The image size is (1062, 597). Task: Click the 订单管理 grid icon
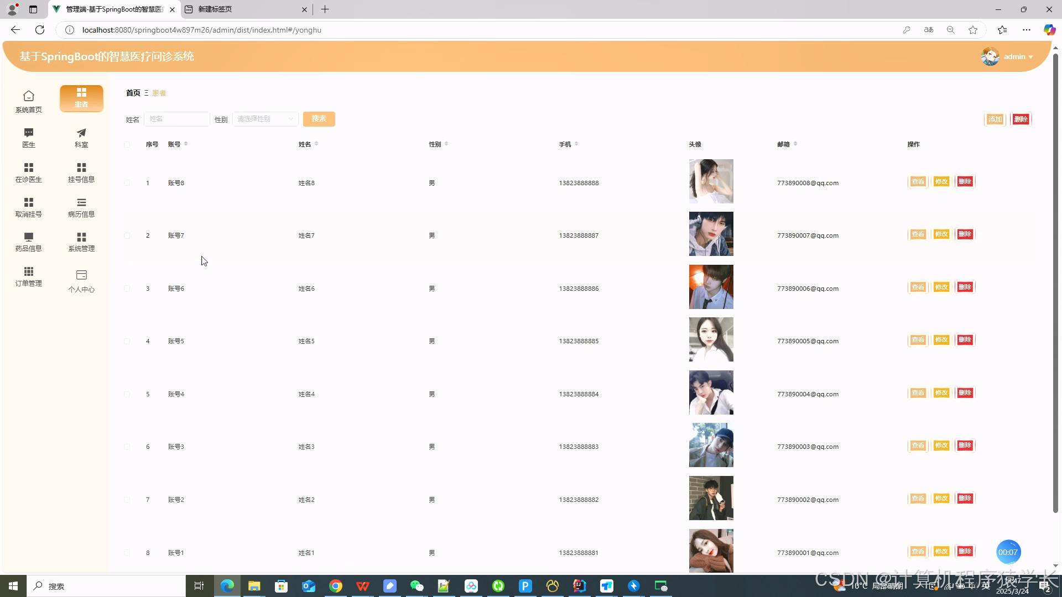pos(29,271)
